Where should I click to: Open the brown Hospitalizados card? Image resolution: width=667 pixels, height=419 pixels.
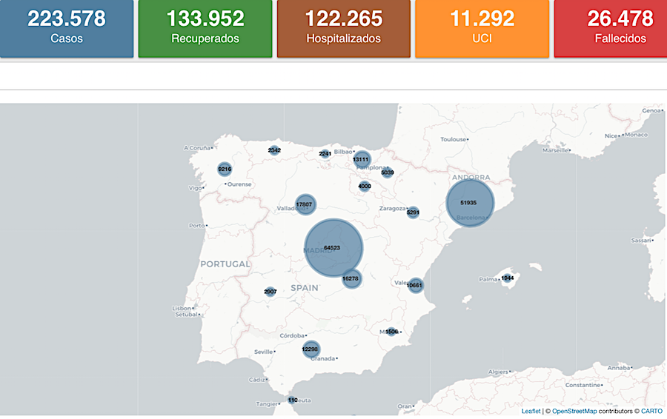(343, 28)
